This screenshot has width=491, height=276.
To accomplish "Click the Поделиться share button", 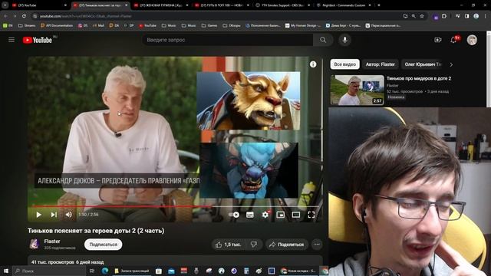I will coord(287,245).
